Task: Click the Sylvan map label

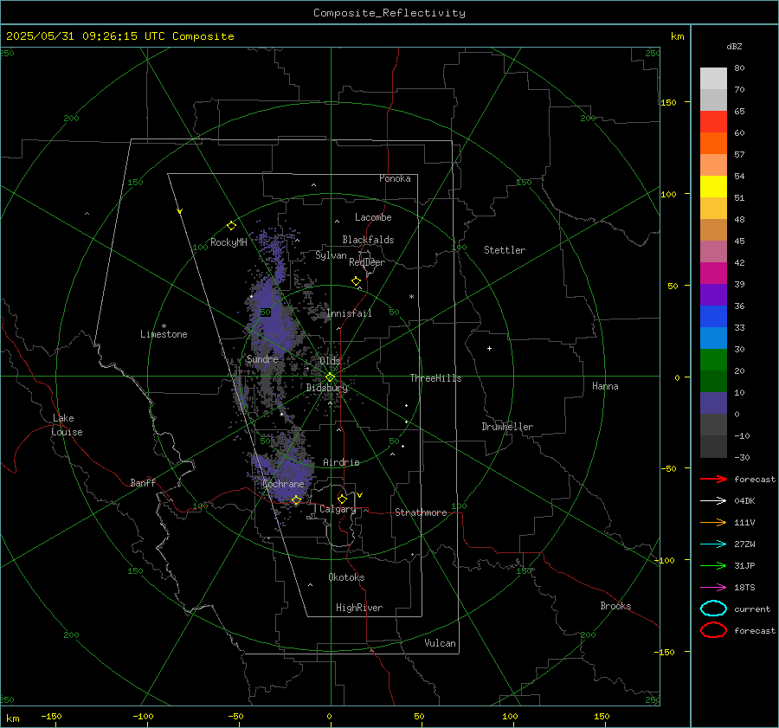Action: pyautogui.click(x=331, y=255)
